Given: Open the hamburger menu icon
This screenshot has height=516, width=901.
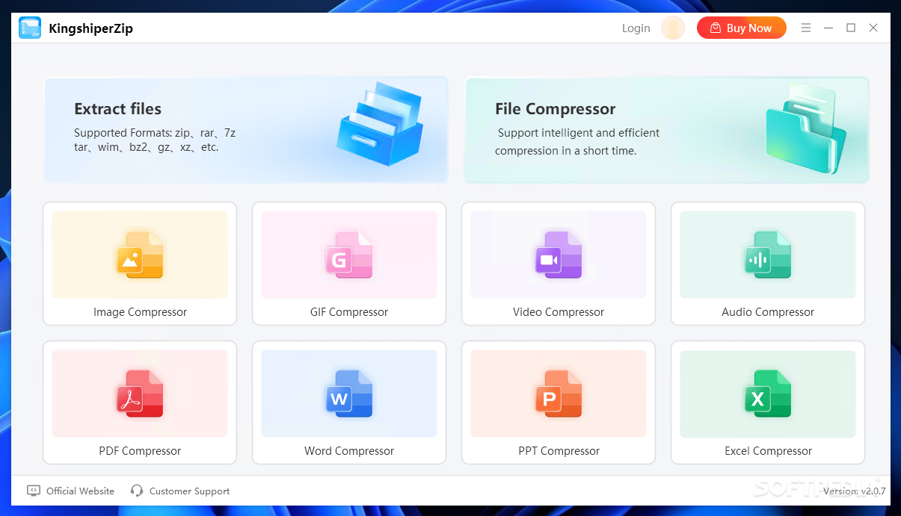Looking at the screenshot, I should (806, 28).
